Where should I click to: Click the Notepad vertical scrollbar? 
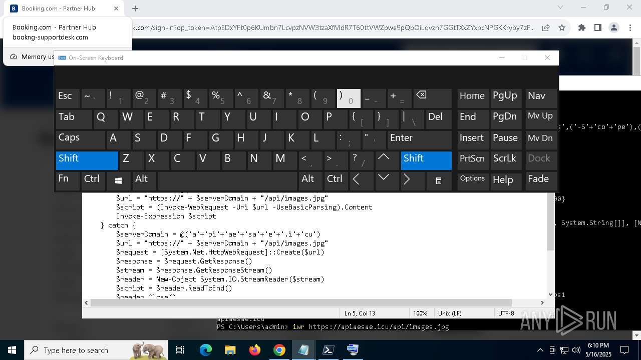point(551,222)
